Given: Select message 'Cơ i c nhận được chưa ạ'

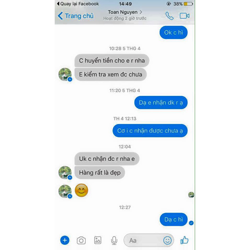Looking at the screenshot, I should pos(150,130).
